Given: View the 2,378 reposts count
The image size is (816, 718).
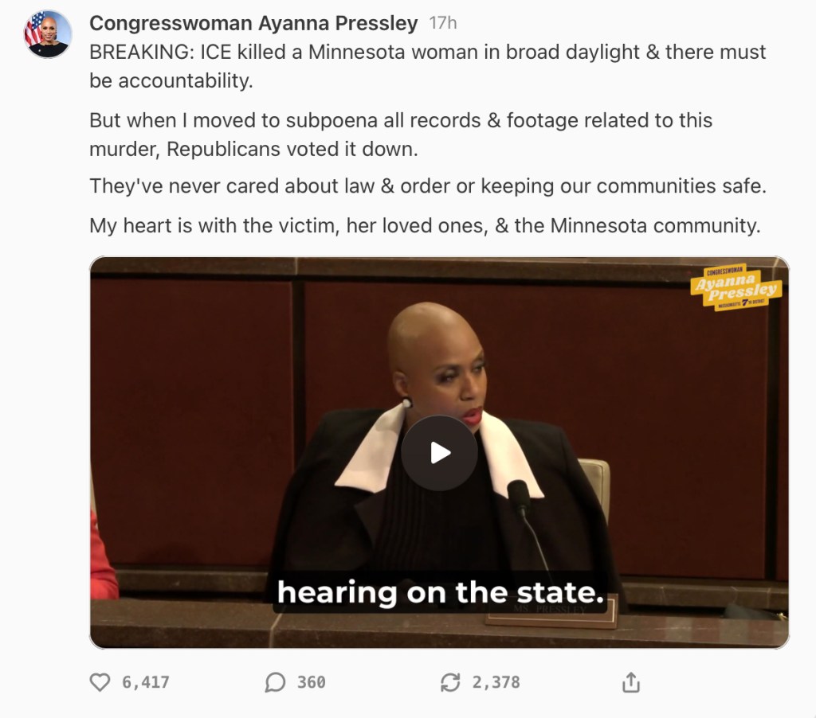Looking at the screenshot, I should (x=496, y=682).
